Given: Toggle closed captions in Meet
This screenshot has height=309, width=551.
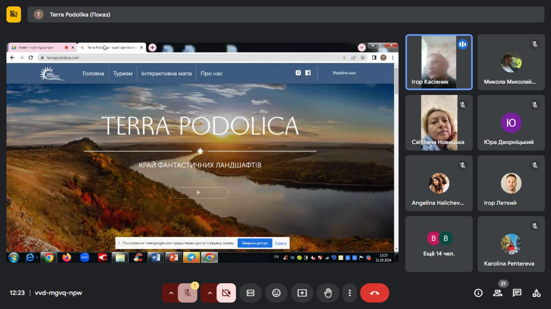Looking at the screenshot, I should point(250,293).
